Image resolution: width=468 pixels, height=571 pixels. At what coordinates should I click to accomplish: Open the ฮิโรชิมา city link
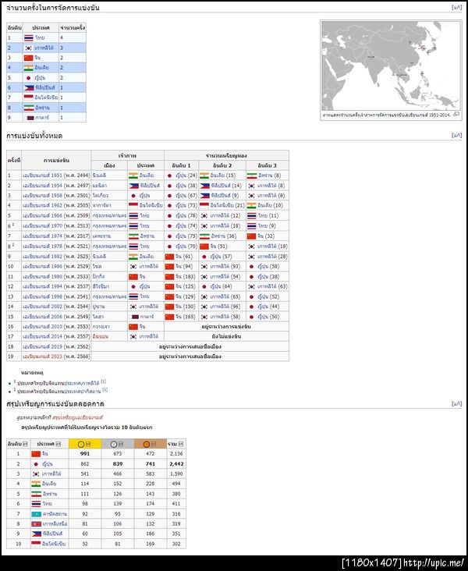click(101, 286)
